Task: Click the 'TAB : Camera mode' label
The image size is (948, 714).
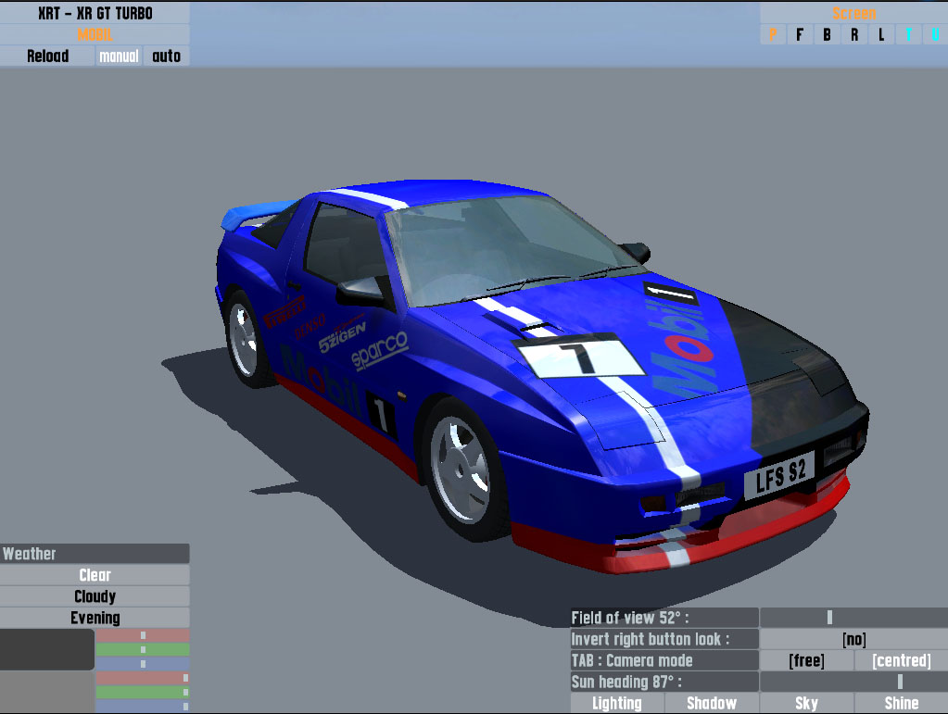Action: tap(664, 660)
